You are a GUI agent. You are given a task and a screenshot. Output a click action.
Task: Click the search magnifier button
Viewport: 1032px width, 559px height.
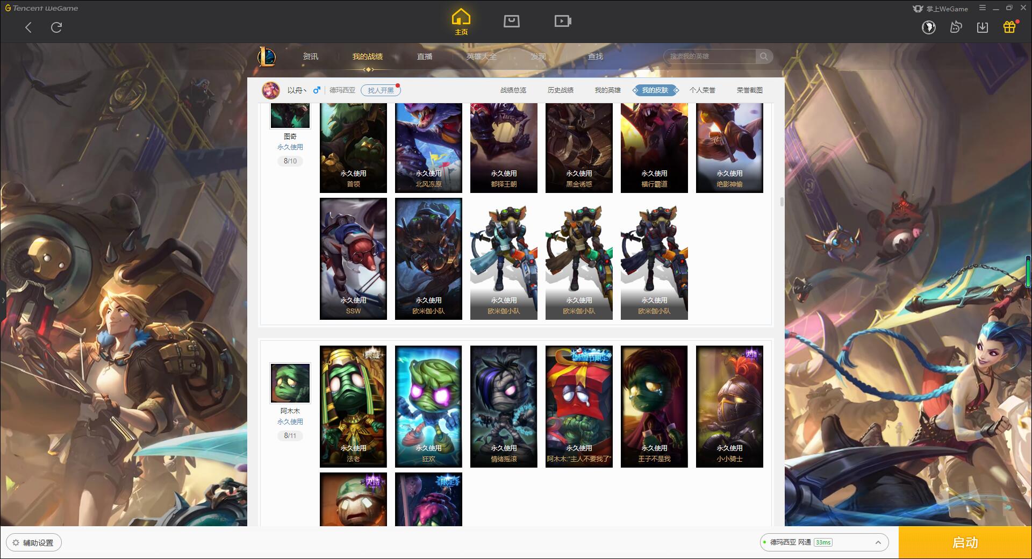click(x=764, y=56)
